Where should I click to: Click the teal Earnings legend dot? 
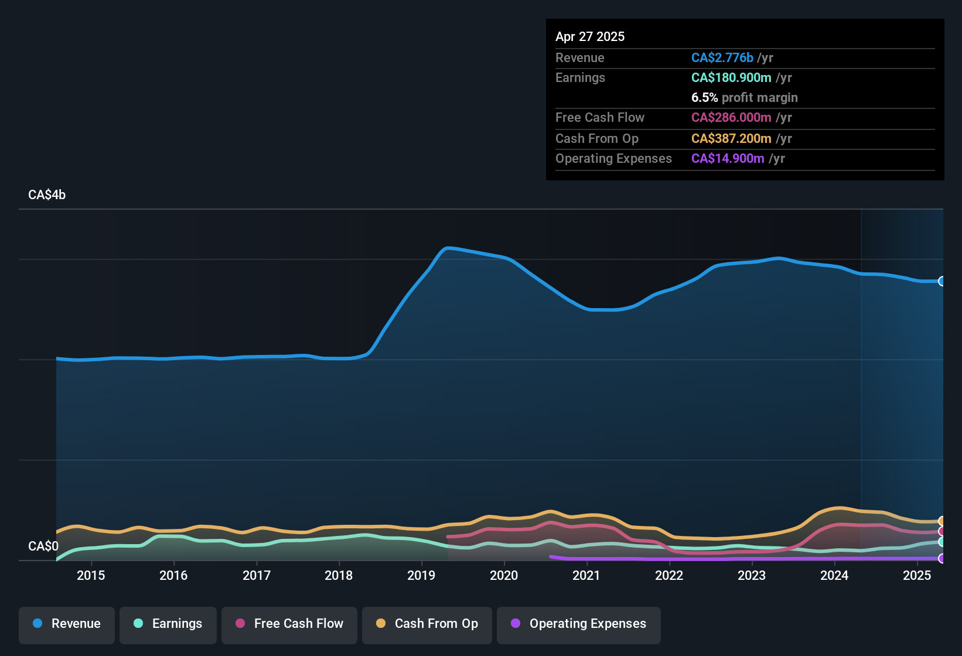click(138, 624)
